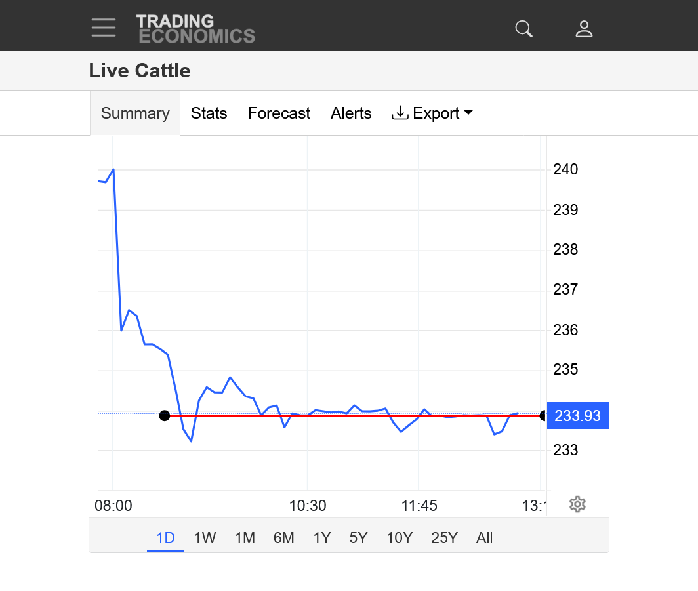The height and width of the screenshot is (591, 698).
Task: Switch chart to 1W range
Action: (x=205, y=538)
